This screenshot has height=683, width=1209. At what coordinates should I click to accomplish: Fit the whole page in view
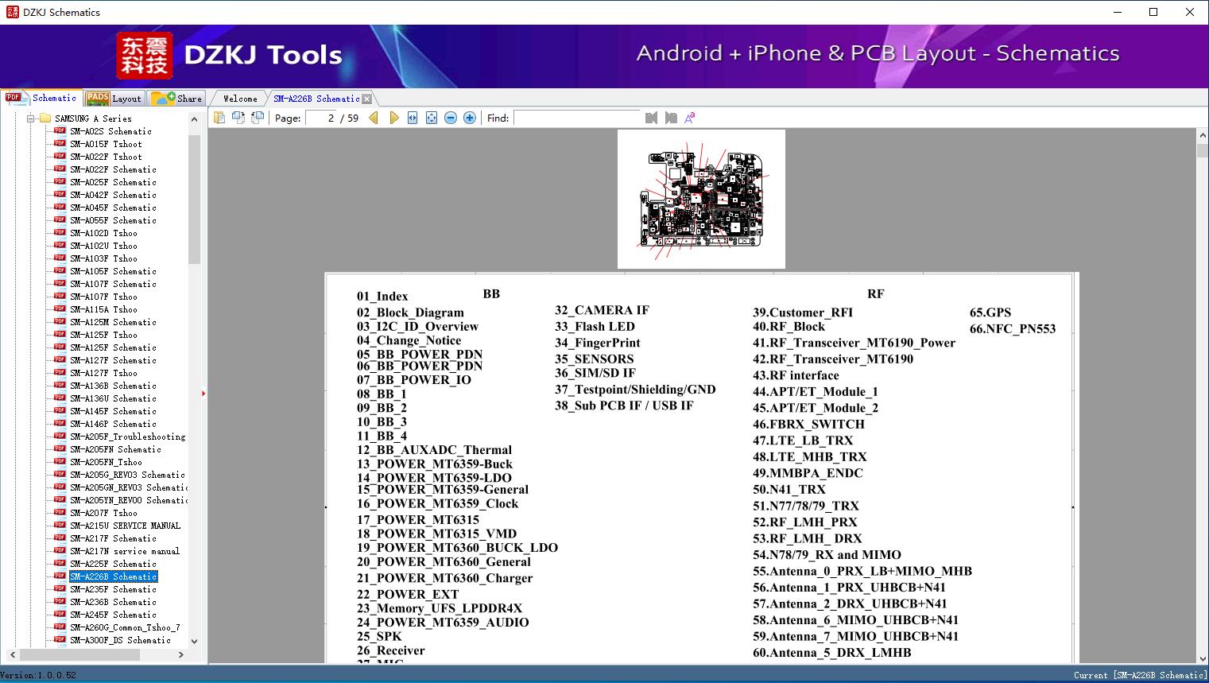point(432,118)
